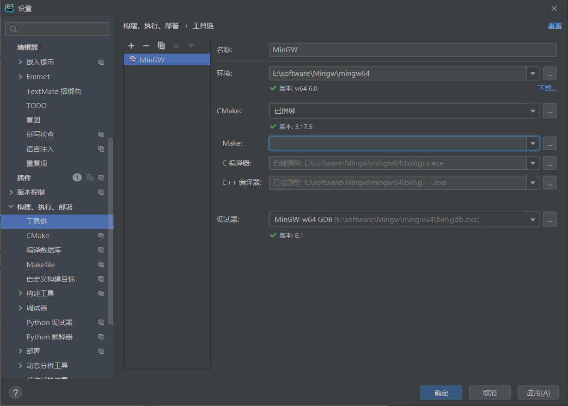Click the project-level icon beside Makefile
568x406 pixels.
click(101, 265)
